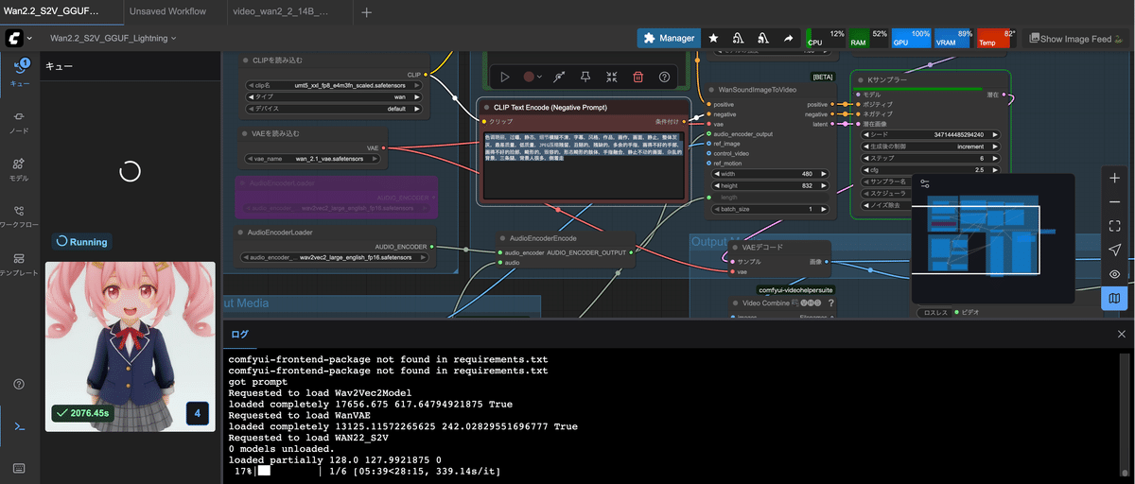The image size is (1135, 484).
Task: Open the models (モデル) sidebar panel
Action: pos(19,168)
